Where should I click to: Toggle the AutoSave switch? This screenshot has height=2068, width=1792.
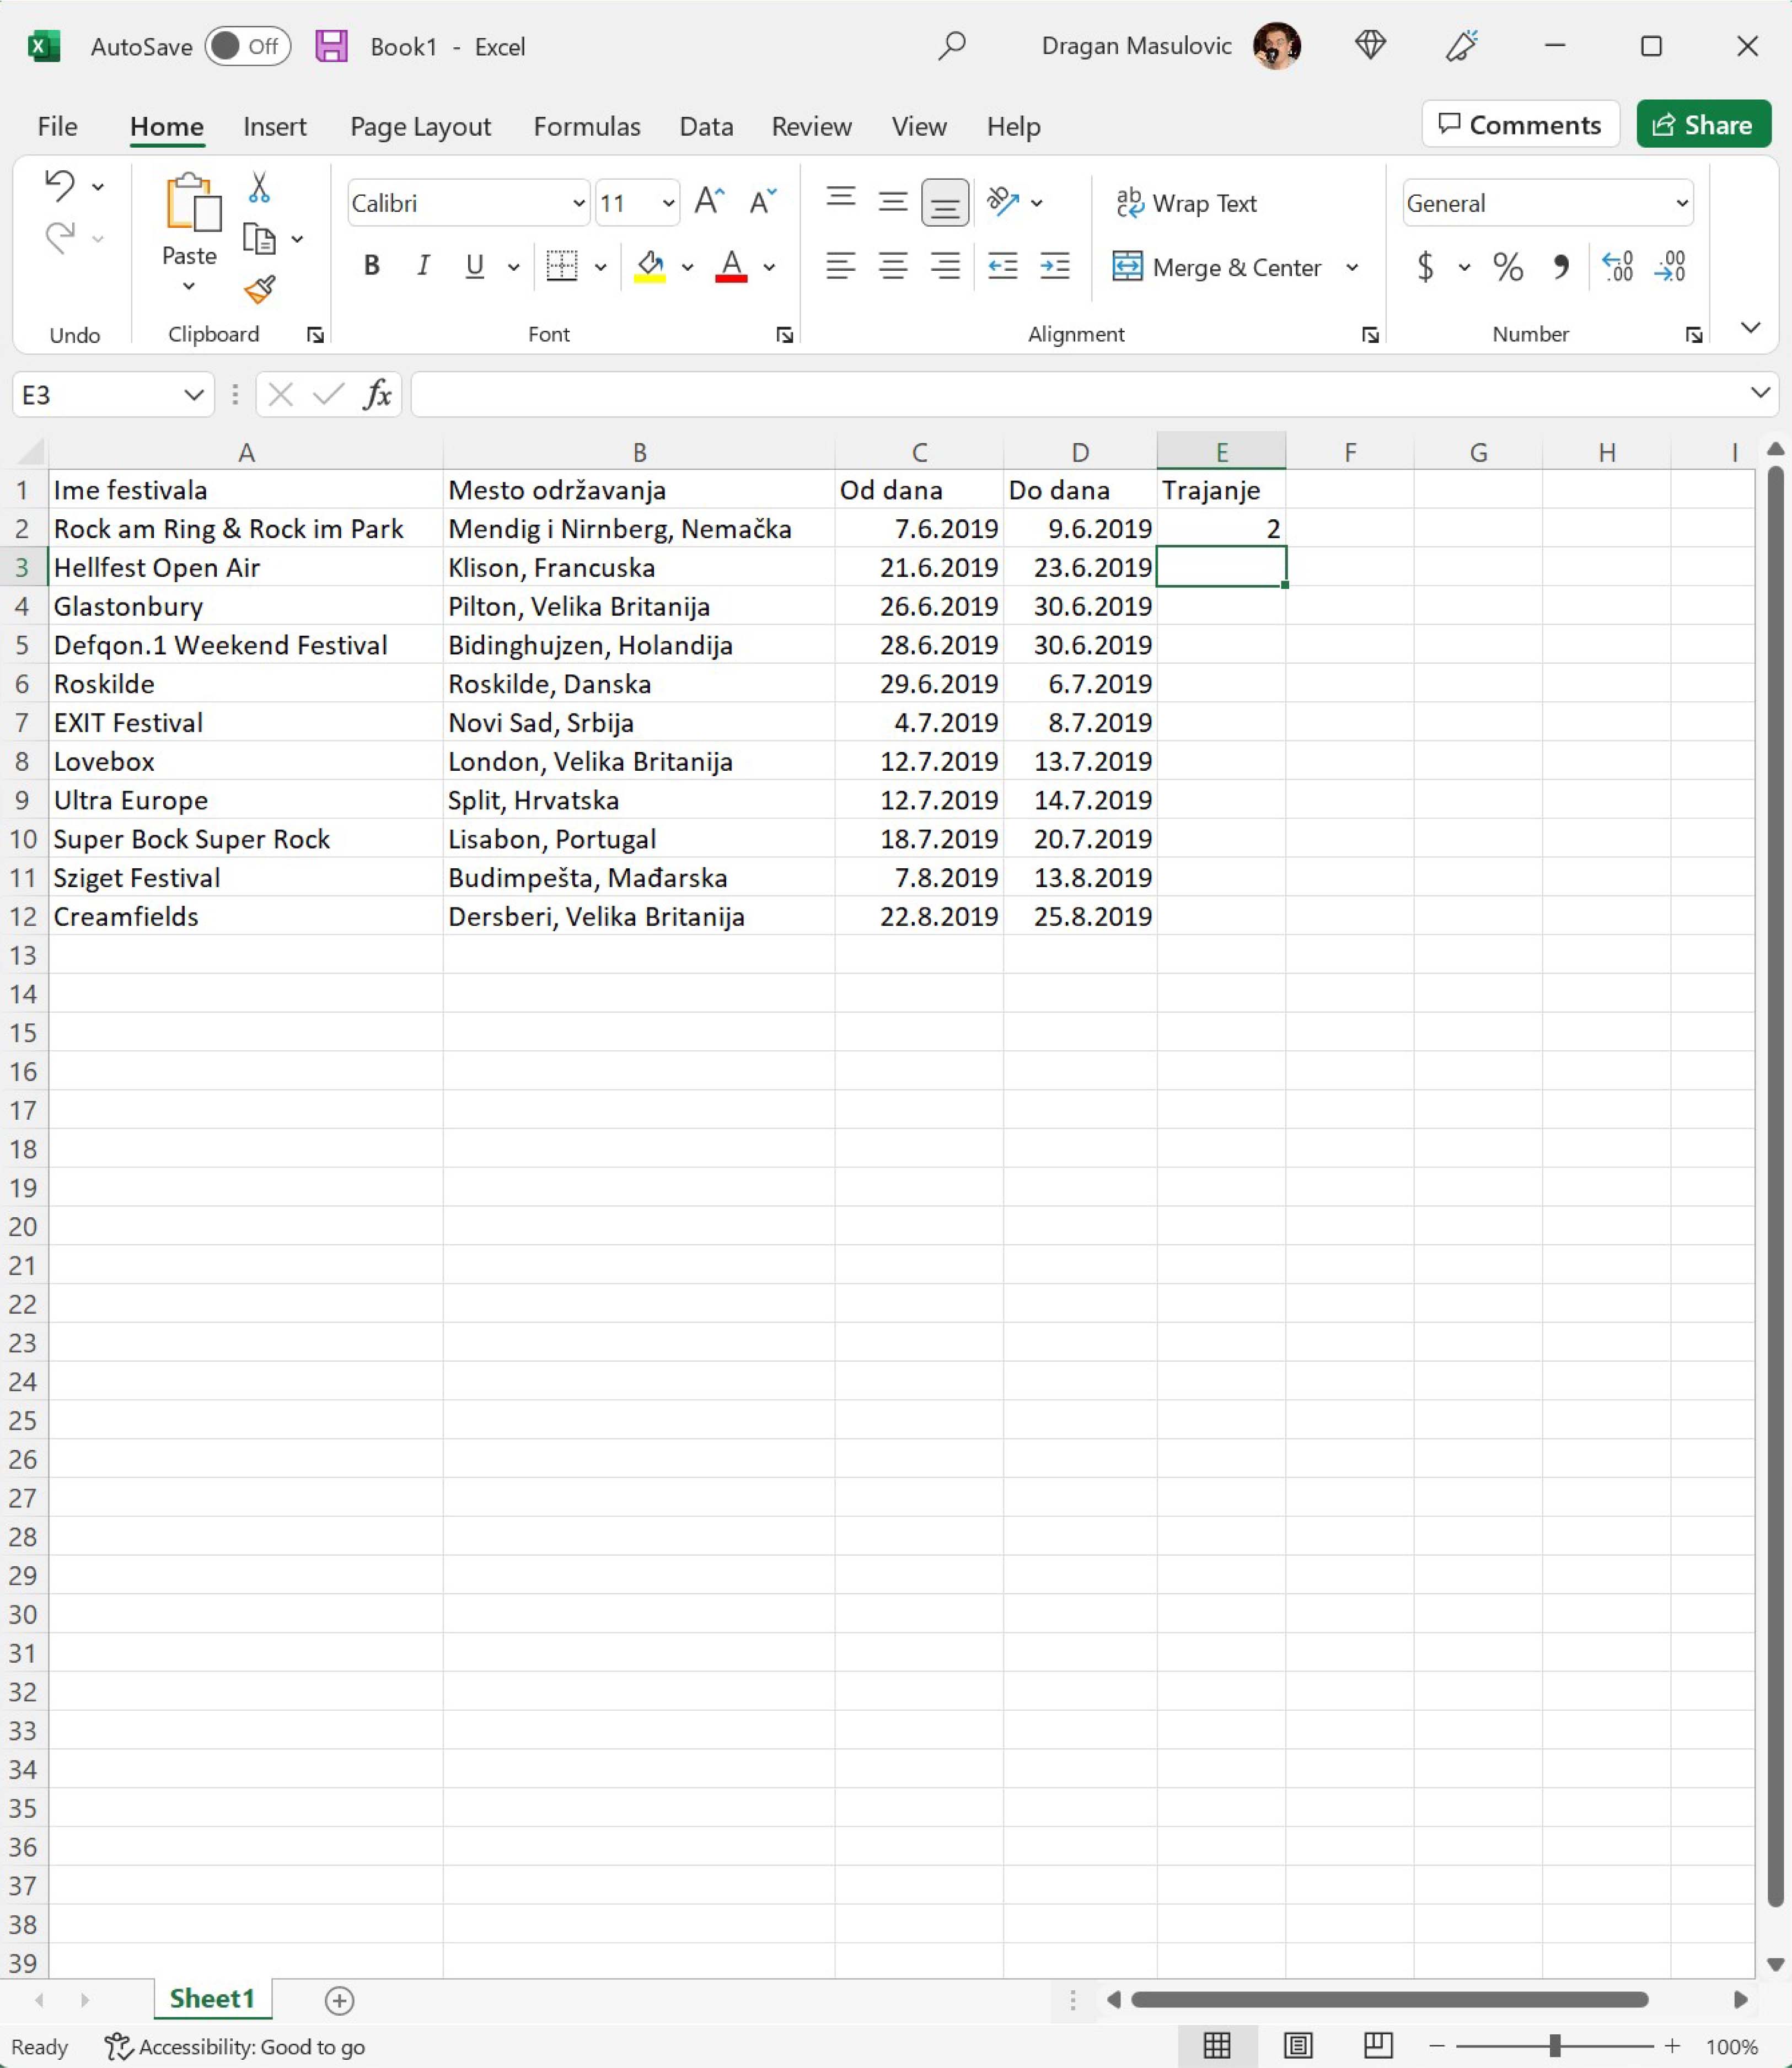pos(247,47)
